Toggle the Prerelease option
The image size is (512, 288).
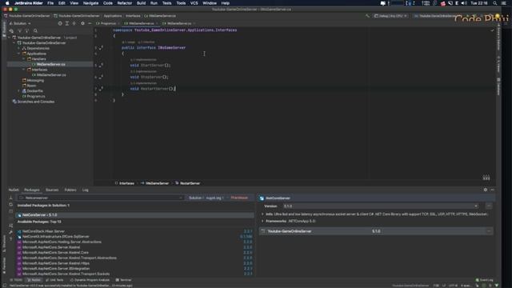[238, 198]
